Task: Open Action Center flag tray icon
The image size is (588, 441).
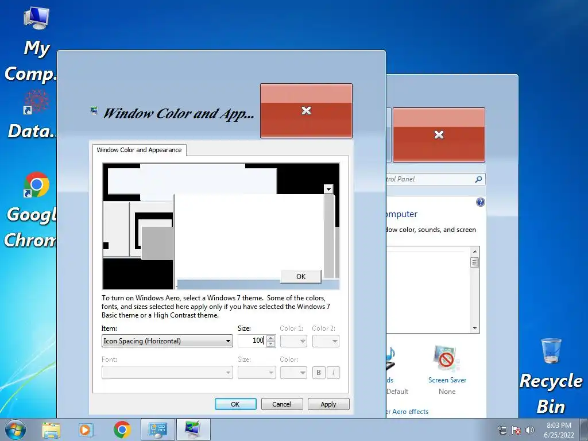Action: tap(516, 430)
